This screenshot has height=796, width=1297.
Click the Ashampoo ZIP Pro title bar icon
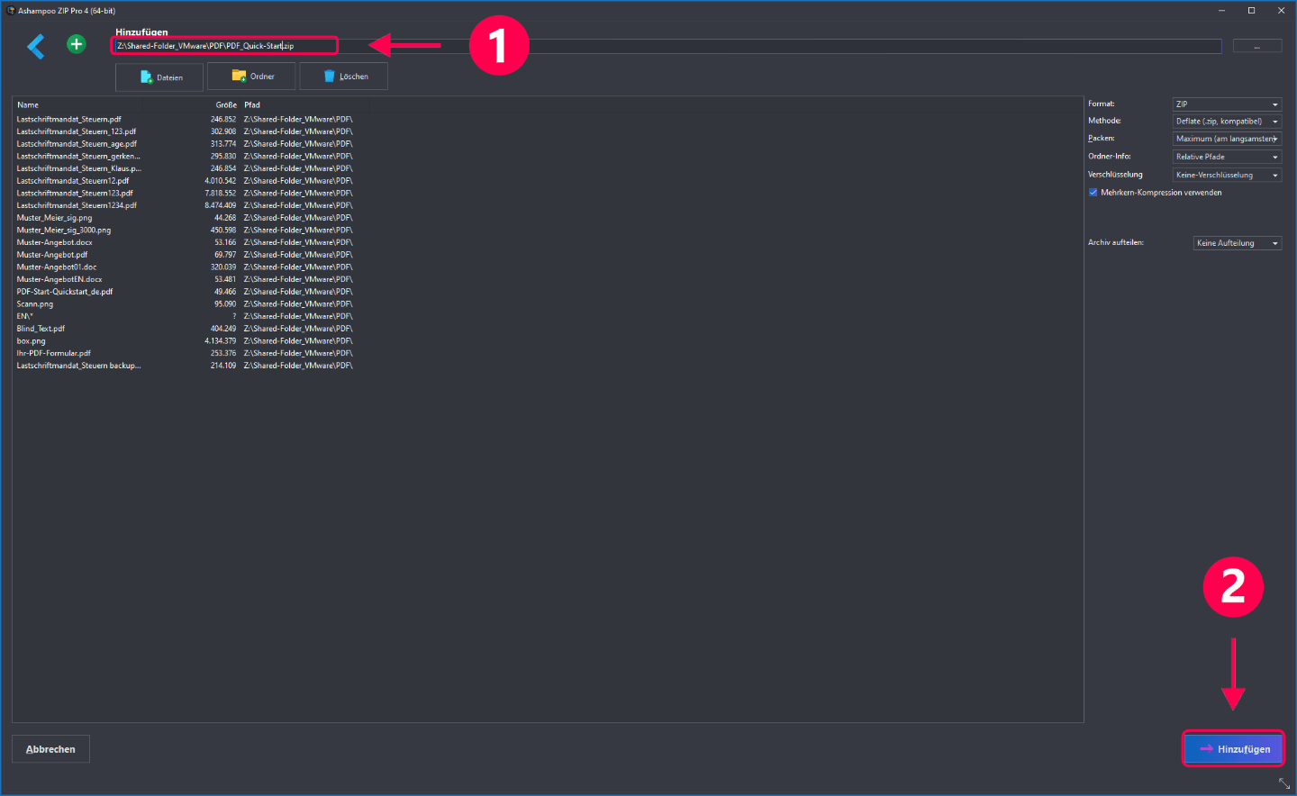11,11
